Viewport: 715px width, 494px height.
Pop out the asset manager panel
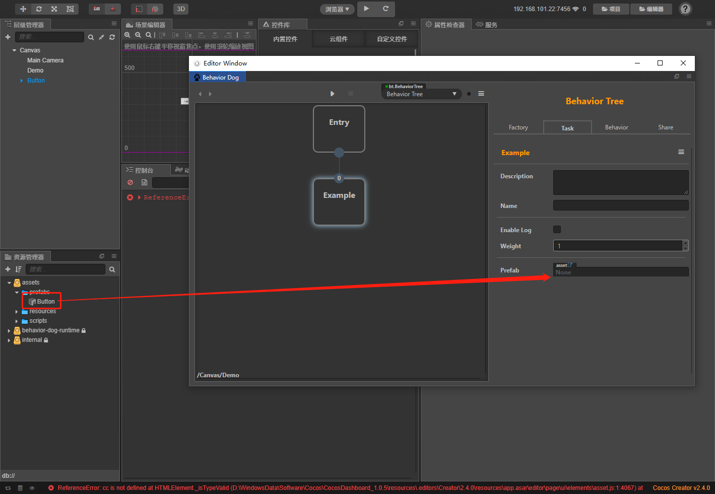tap(102, 256)
